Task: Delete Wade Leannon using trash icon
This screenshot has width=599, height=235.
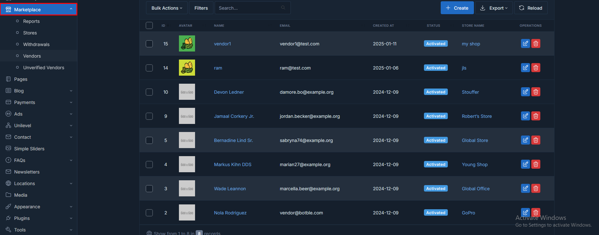Action: (x=535, y=188)
